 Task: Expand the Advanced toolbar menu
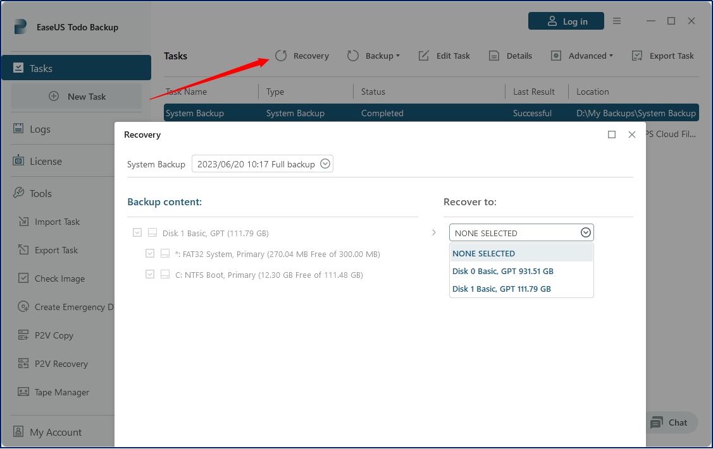coord(581,56)
